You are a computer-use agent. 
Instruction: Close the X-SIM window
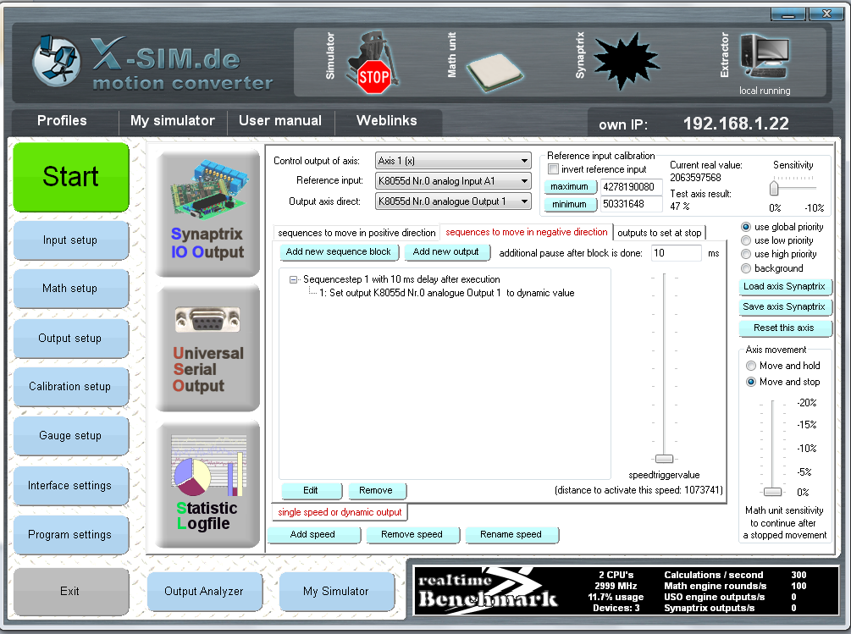pyautogui.click(x=826, y=14)
